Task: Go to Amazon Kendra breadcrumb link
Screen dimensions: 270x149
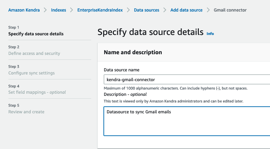Action: point(24,10)
